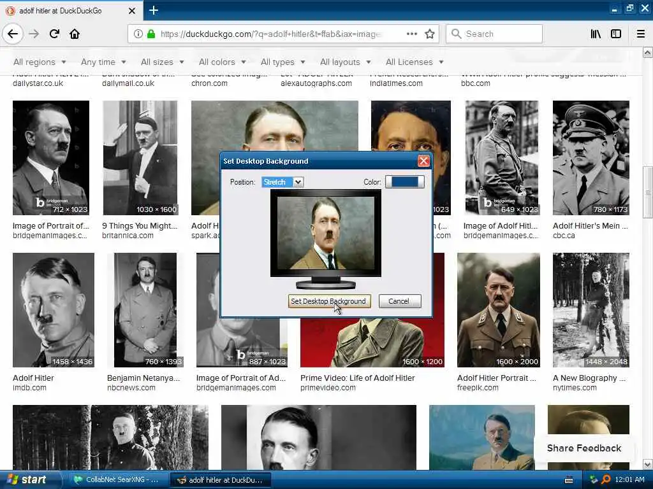
Task: Open 'Prime Video: Life of Adolf Hitler' link
Action: 358,378
